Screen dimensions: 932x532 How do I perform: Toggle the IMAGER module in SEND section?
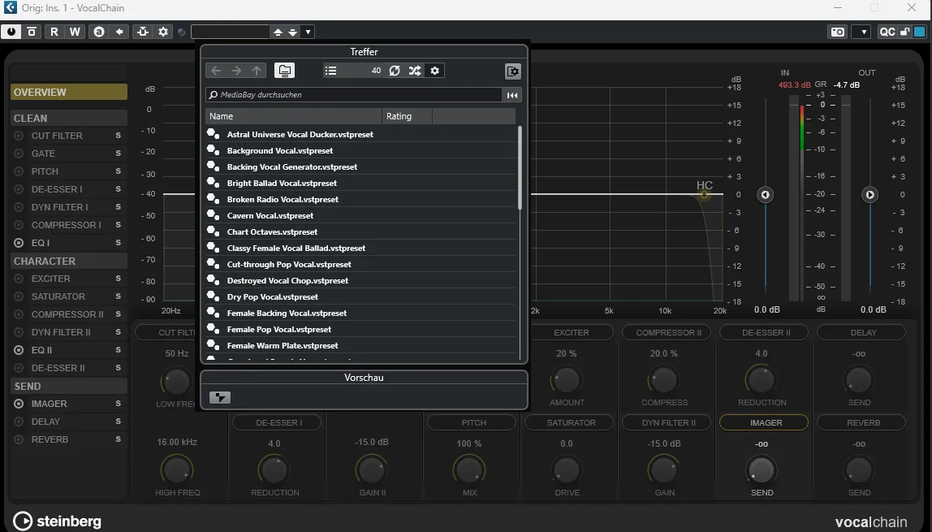[x=19, y=404]
